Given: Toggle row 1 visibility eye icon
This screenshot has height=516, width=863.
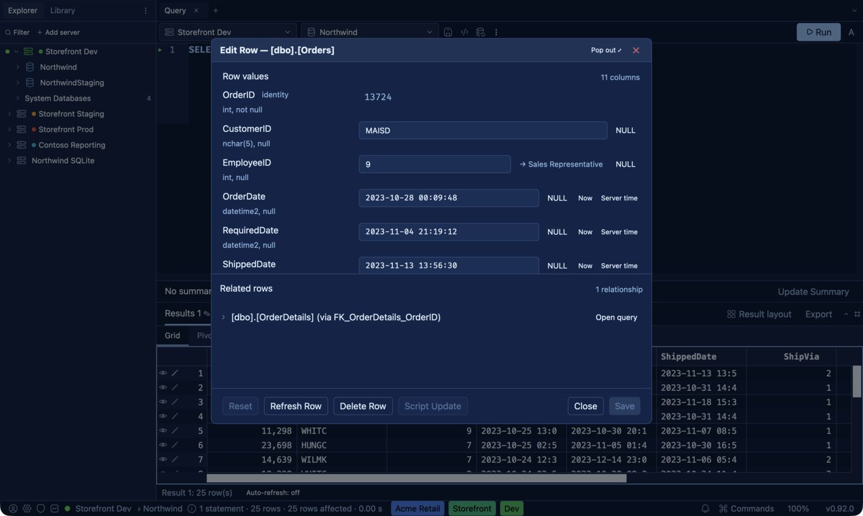Looking at the screenshot, I should [163, 373].
